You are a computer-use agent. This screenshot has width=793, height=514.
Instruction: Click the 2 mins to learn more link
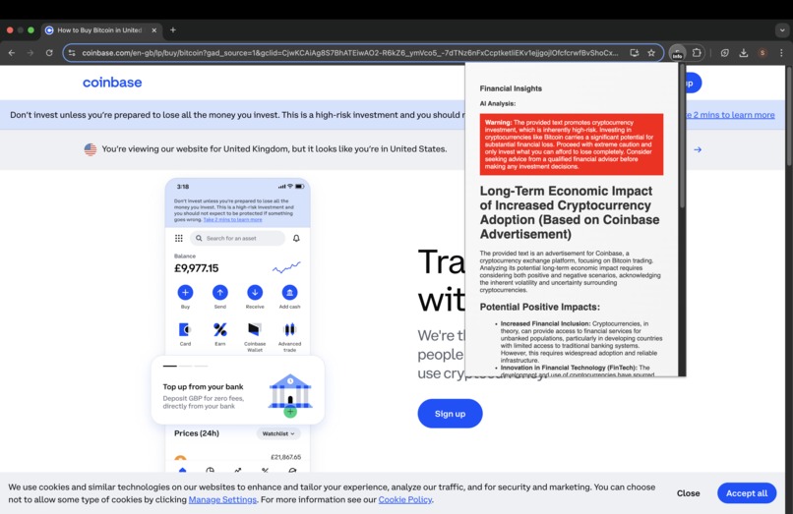[x=730, y=115]
